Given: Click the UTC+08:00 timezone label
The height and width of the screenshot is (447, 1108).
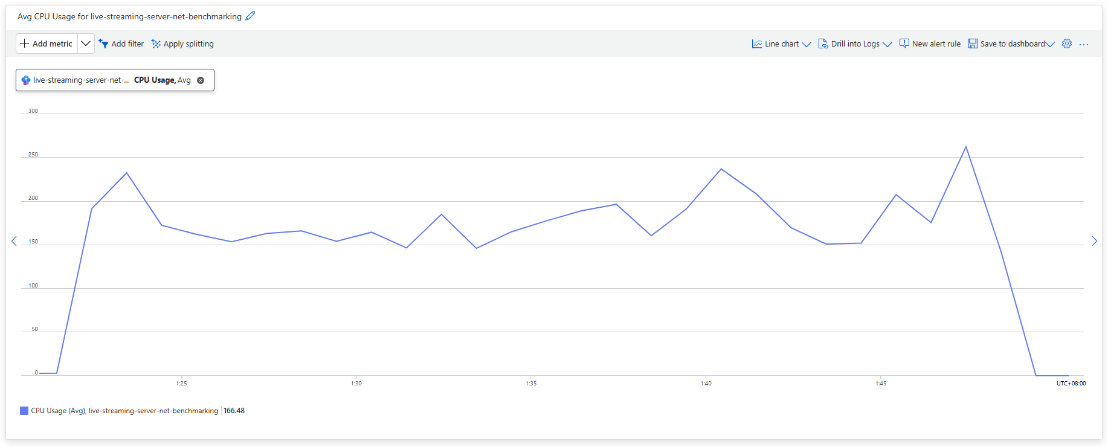Looking at the screenshot, I should pos(1071,384).
